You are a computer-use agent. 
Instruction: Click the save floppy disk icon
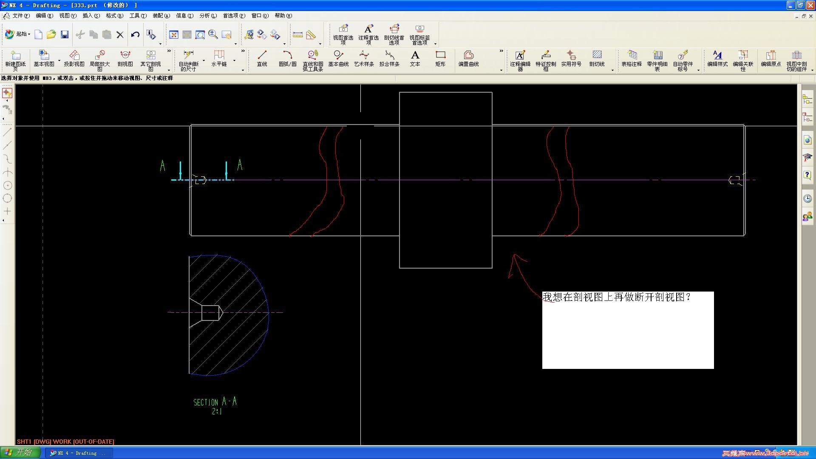[x=65, y=34]
